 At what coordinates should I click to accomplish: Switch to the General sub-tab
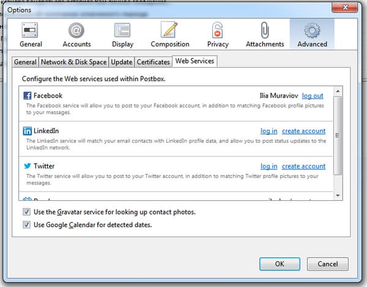coord(25,62)
